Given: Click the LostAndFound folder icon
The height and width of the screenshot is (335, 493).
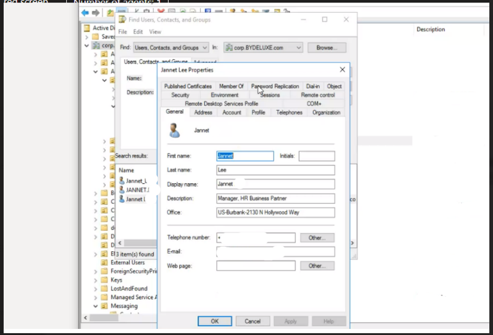Looking at the screenshot, I should click(x=105, y=289).
